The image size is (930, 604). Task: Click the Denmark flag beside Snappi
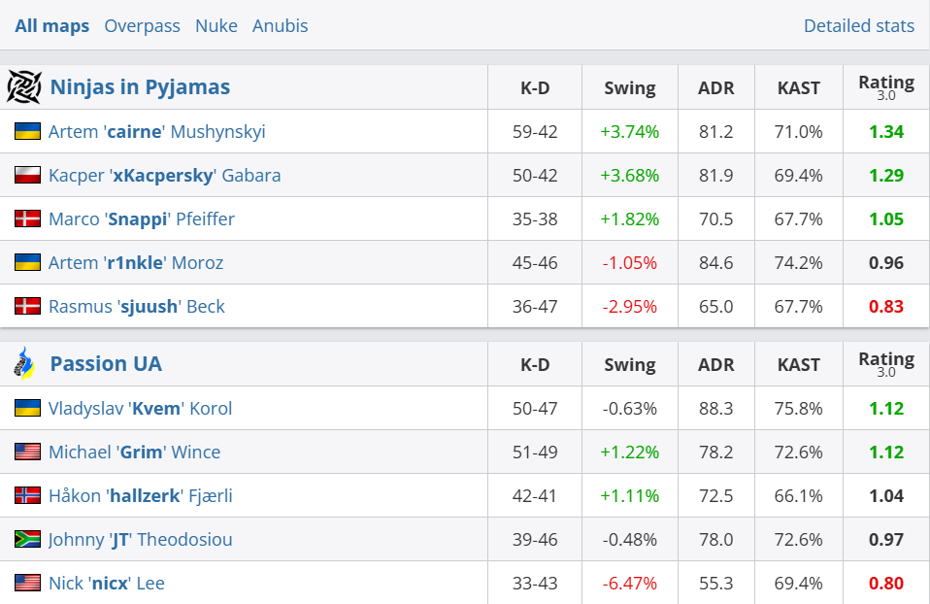click(x=27, y=218)
